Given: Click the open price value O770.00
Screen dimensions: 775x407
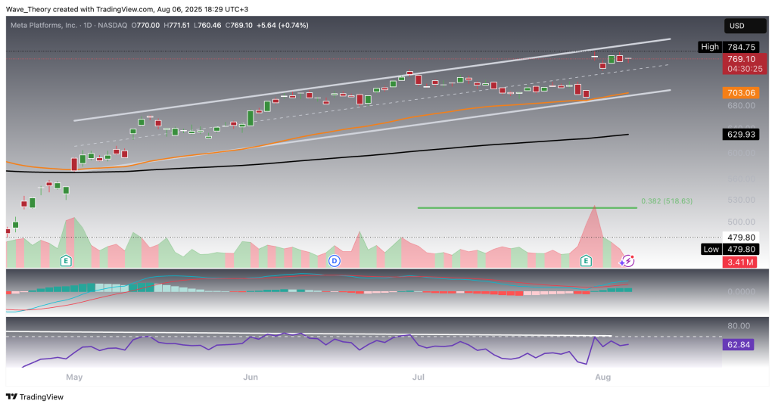Looking at the screenshot, I should pos(145,25).
